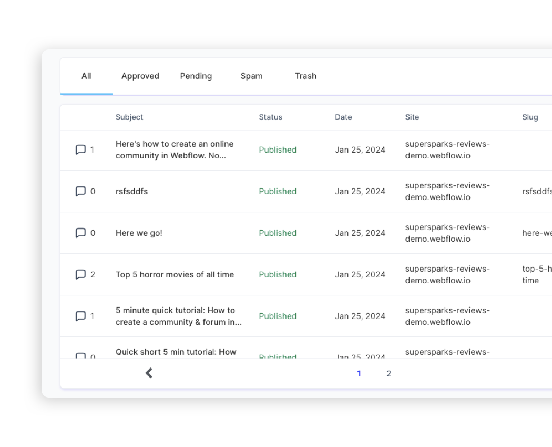This screenshot has height=447, width=552.
Task: Select the Pending tab
Action: point(196,76)
